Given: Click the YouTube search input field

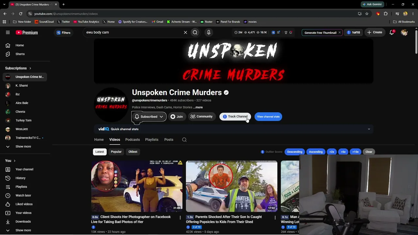Looking at the screenshot, I should pyautogui.click(x=134, y=32).
